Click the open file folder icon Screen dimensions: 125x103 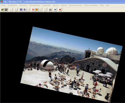[x=2, y=10]
